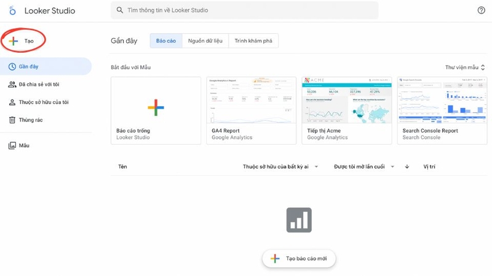This screenshot has width=492, height=276.
Task: Switch to the Trình khám phá tab
Action: coord(253,40)
